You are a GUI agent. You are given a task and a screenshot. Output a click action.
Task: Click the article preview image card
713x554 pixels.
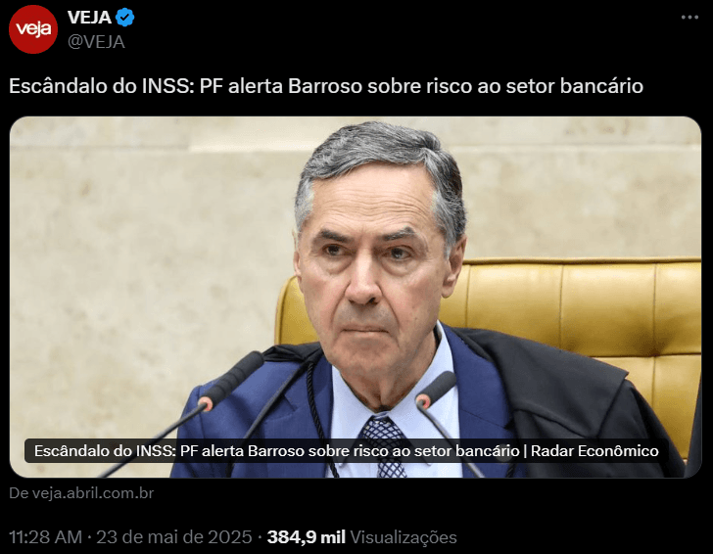(x=356, y=297)
